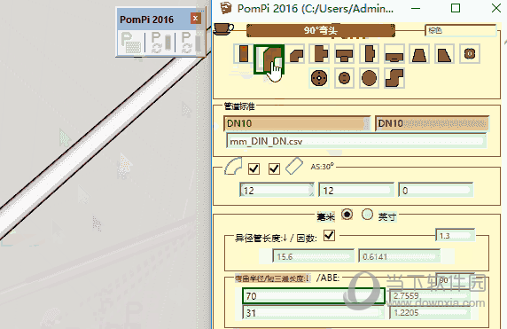Click the inch field showing 2.7559
Viewport: 507px width, 329px height.
pyautogui.click(x=430, y=296)
